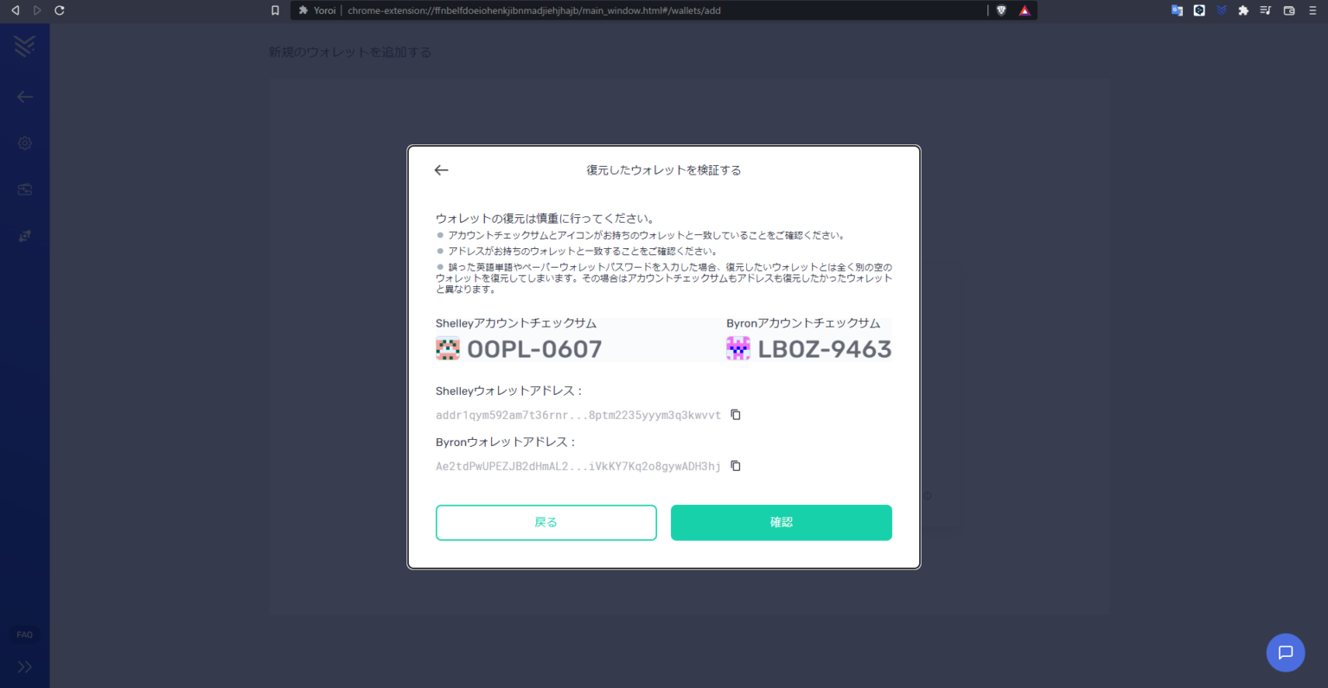This screenshot has height=688, width=1328.
Task: Copy the Shelley wallet address
Action: (735, 414)
